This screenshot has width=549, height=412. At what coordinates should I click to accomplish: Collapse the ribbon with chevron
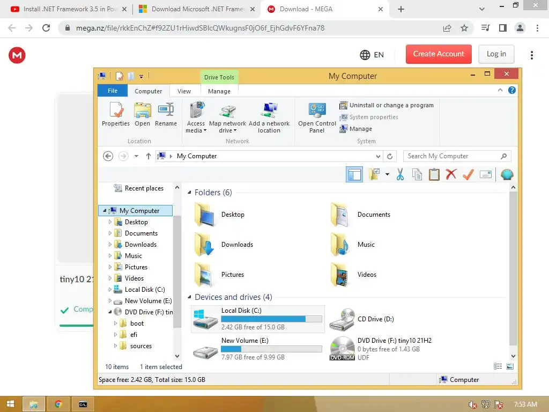pos(500,90)
